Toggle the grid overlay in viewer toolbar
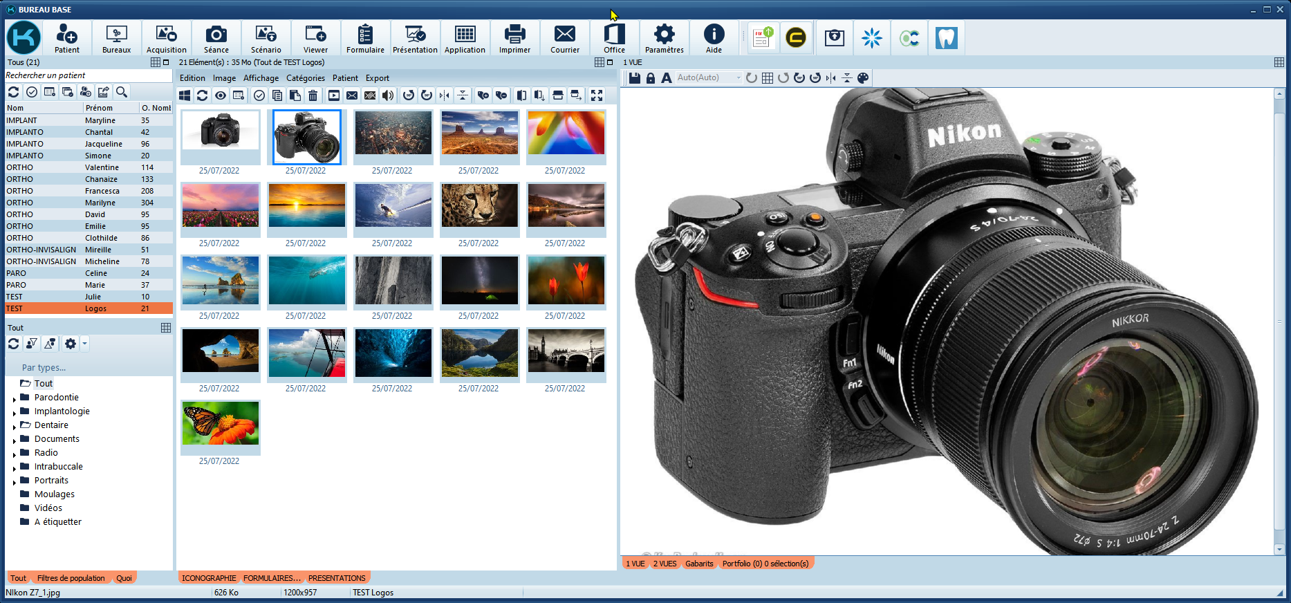Viewport: 1291px width, 603px height. pos(768,78)
